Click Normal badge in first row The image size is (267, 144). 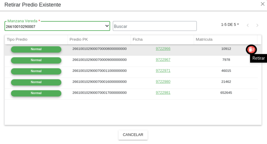tap(36, 49)
